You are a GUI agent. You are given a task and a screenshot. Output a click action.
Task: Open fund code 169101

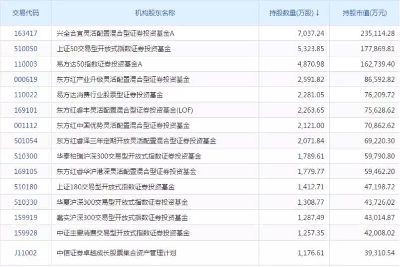pos(25,110)
